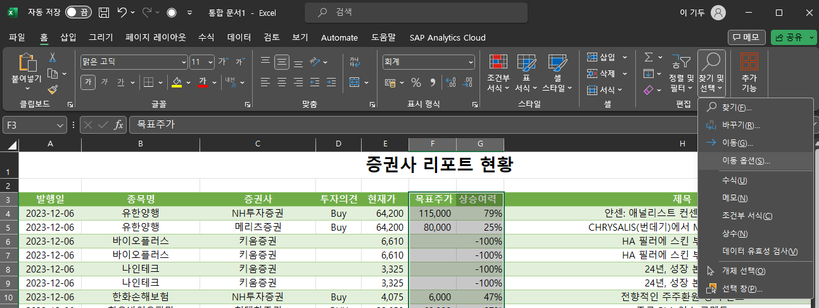819x308 pixels.
Task: Select 이동 옵션(S)... menu item
Action: (755, 161)
